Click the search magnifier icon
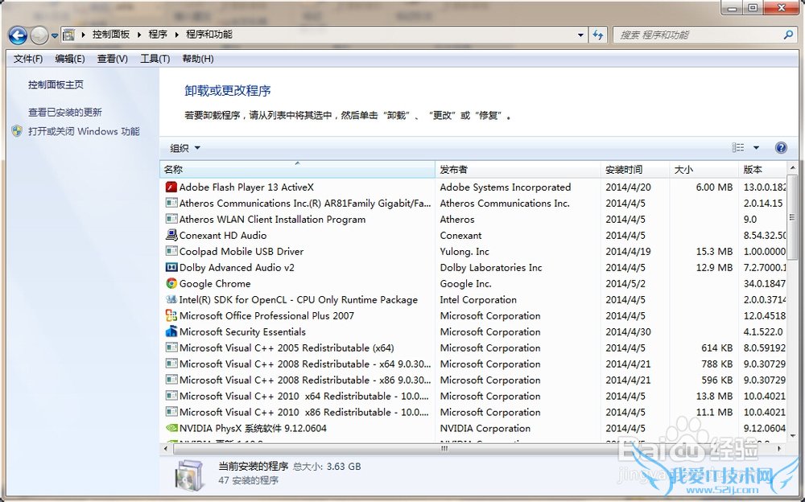This screenshot has height=502, width=805. pyautogui.click(x=789, y=35)
